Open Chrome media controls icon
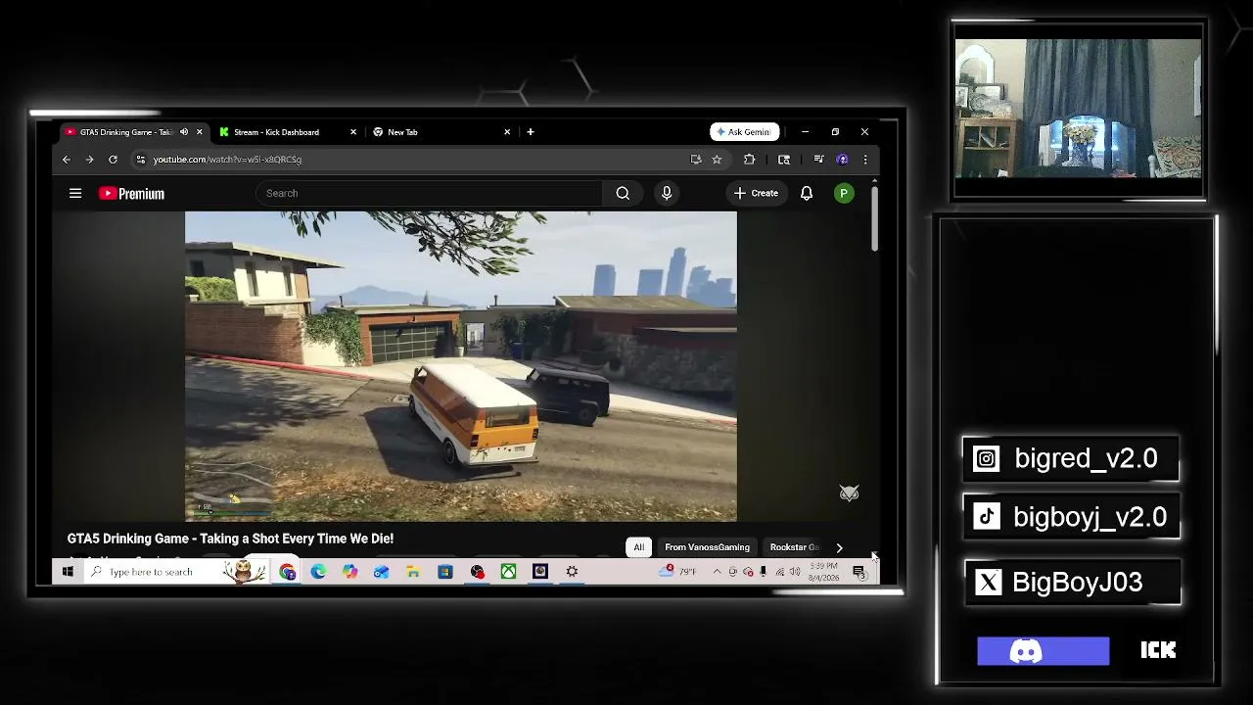Viewport: 1253px width, 705px height. (818, 160)
